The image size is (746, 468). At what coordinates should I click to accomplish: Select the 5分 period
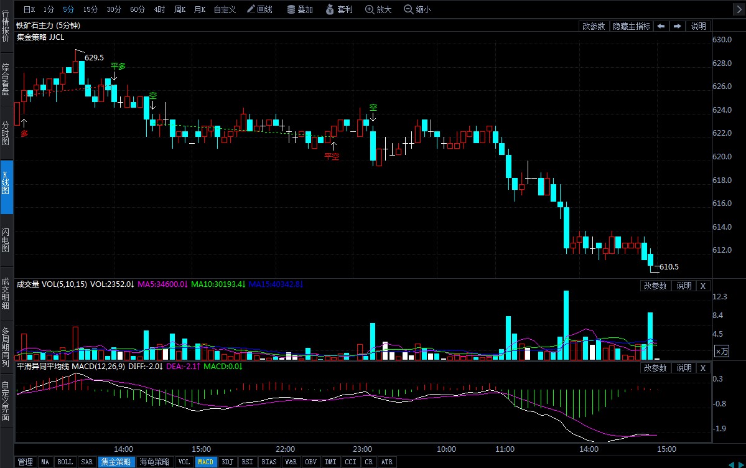tap(68, 9)
